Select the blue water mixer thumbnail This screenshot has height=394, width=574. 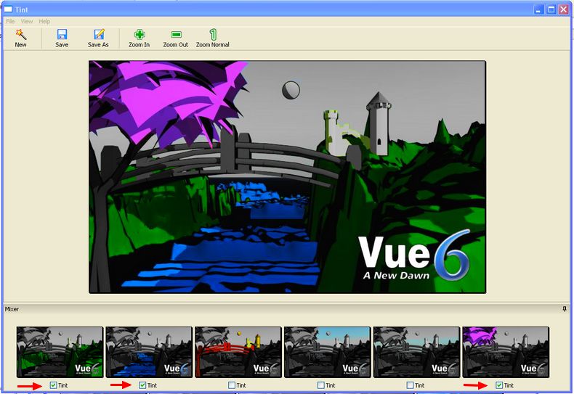pyautogui.click(x=149, y=352)
